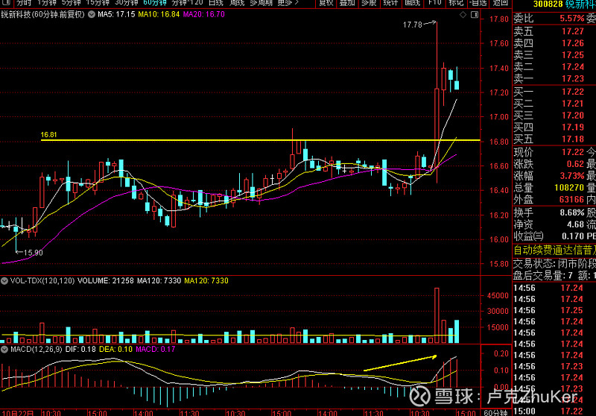The width and height of the screenshot is (596, 416).
Task: Click the 卖五 17.27 ask row
Action: click(554, 31)
